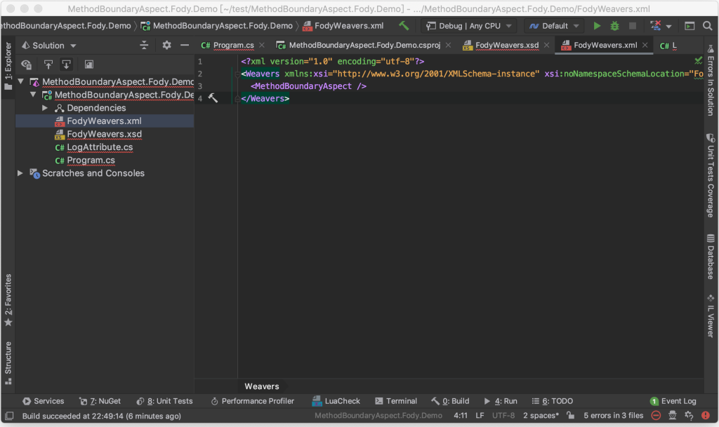Toggle show all files eye icon
This screenshot has height=427, width=719.
tap(26, 65)
